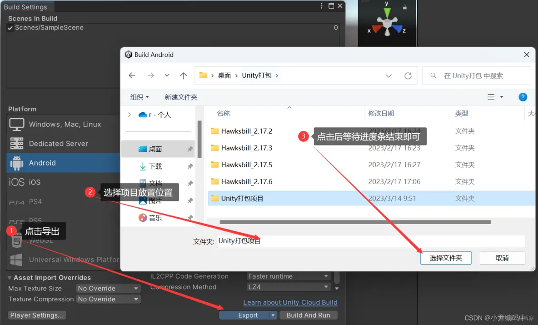This screenshot has height=325, width=538.
Task: Open view options dropdown arrow
Action: pos(502,97)
